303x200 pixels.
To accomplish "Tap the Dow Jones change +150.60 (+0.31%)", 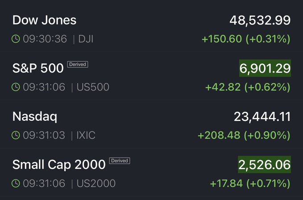I will pyautogui.click(x=246, y=39).
